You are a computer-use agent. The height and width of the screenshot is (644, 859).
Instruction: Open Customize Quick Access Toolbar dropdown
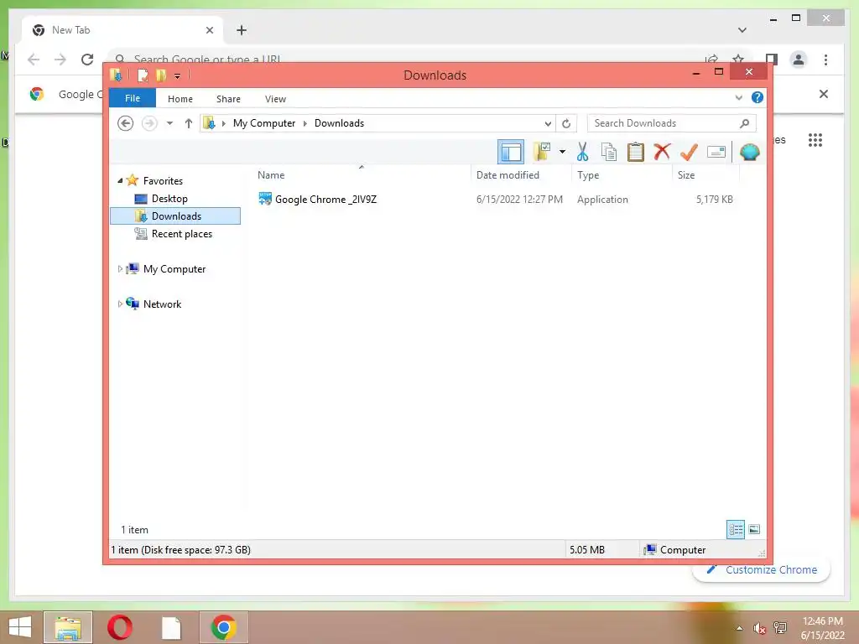click(x=178, y=75)
